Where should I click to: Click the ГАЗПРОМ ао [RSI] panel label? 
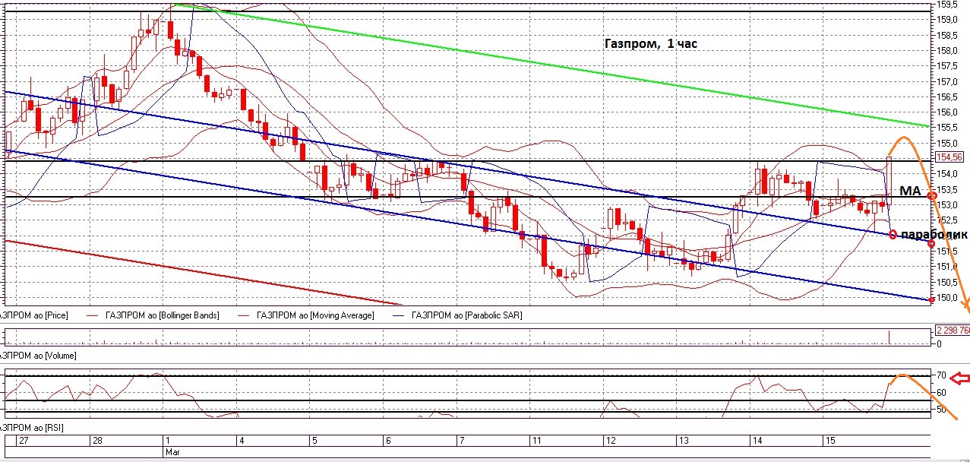click(x=32, y=428)
